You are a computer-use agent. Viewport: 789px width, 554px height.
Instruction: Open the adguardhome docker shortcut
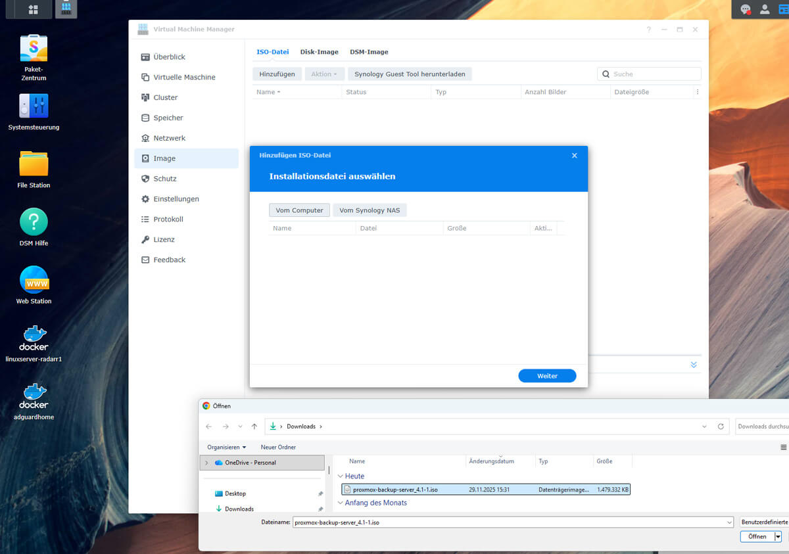click(x=34, y=396)
